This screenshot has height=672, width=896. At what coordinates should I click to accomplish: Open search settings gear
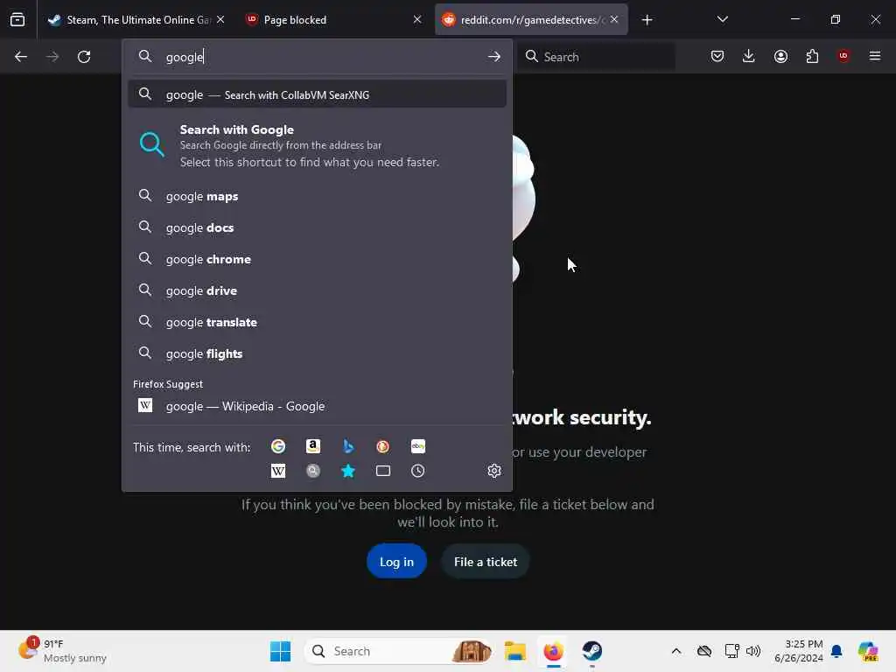[494, 471]
